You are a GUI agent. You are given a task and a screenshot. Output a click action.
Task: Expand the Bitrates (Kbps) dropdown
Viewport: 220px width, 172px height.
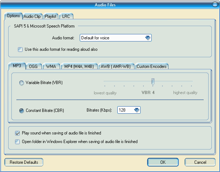(136, 110)
